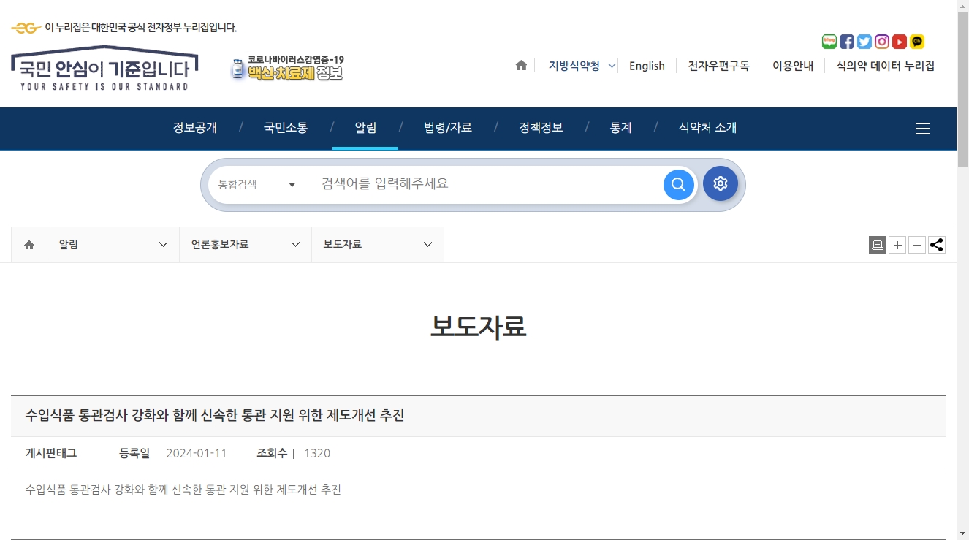This screenshot has width=969, height=540.
Task: Open the Naver blog icon
Action: [829, 42]
